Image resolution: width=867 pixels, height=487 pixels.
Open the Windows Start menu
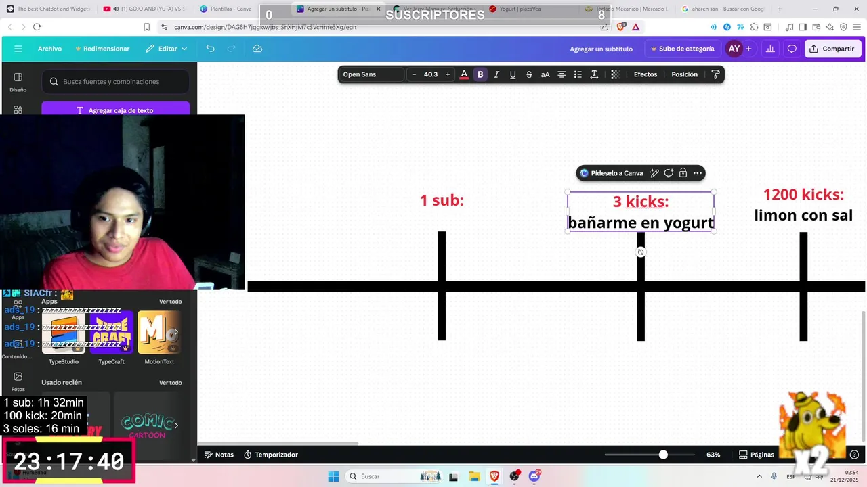coord(333,476)
